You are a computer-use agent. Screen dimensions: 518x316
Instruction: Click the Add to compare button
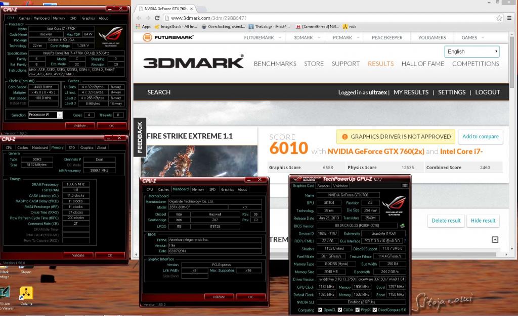[x=481, y=136]
